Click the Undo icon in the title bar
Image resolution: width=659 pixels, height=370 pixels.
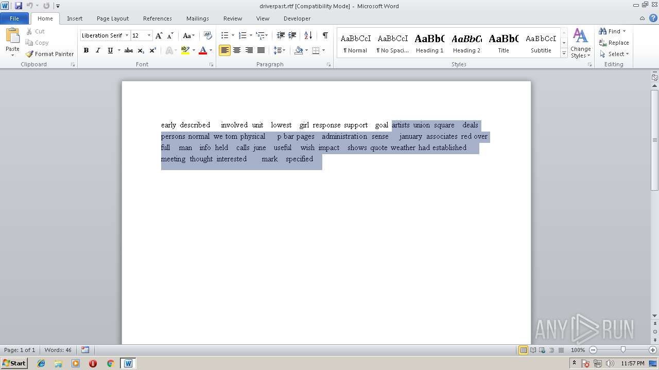tap(29, 6)
